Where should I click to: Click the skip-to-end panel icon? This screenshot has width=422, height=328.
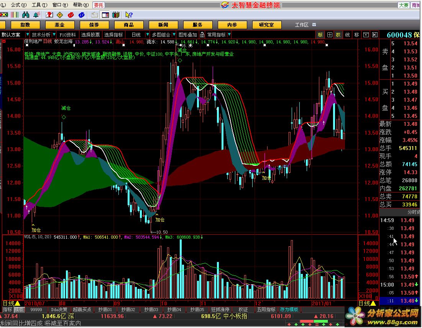click(375, 35)
